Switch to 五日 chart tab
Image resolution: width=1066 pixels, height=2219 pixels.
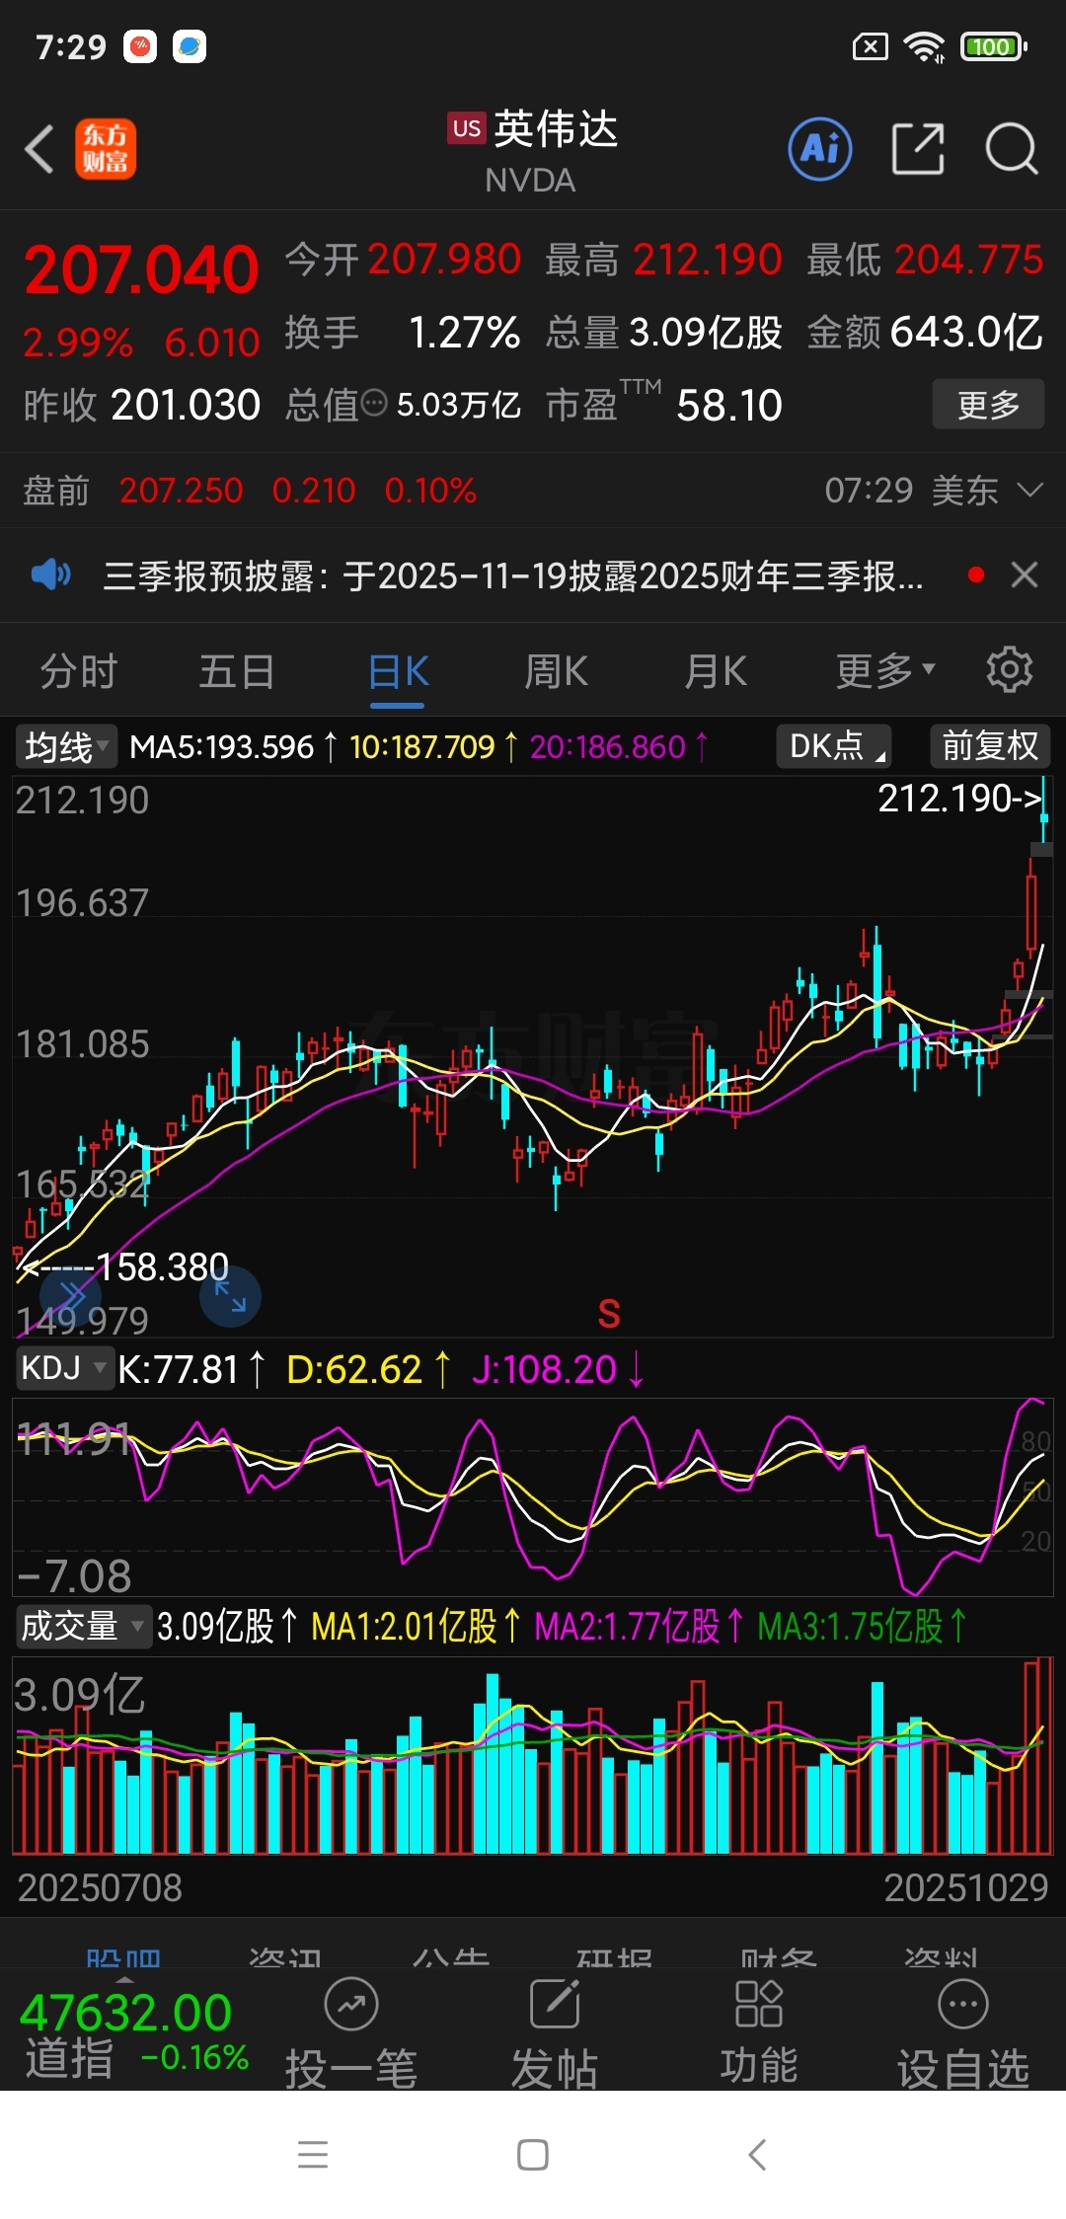coord(237,671)
